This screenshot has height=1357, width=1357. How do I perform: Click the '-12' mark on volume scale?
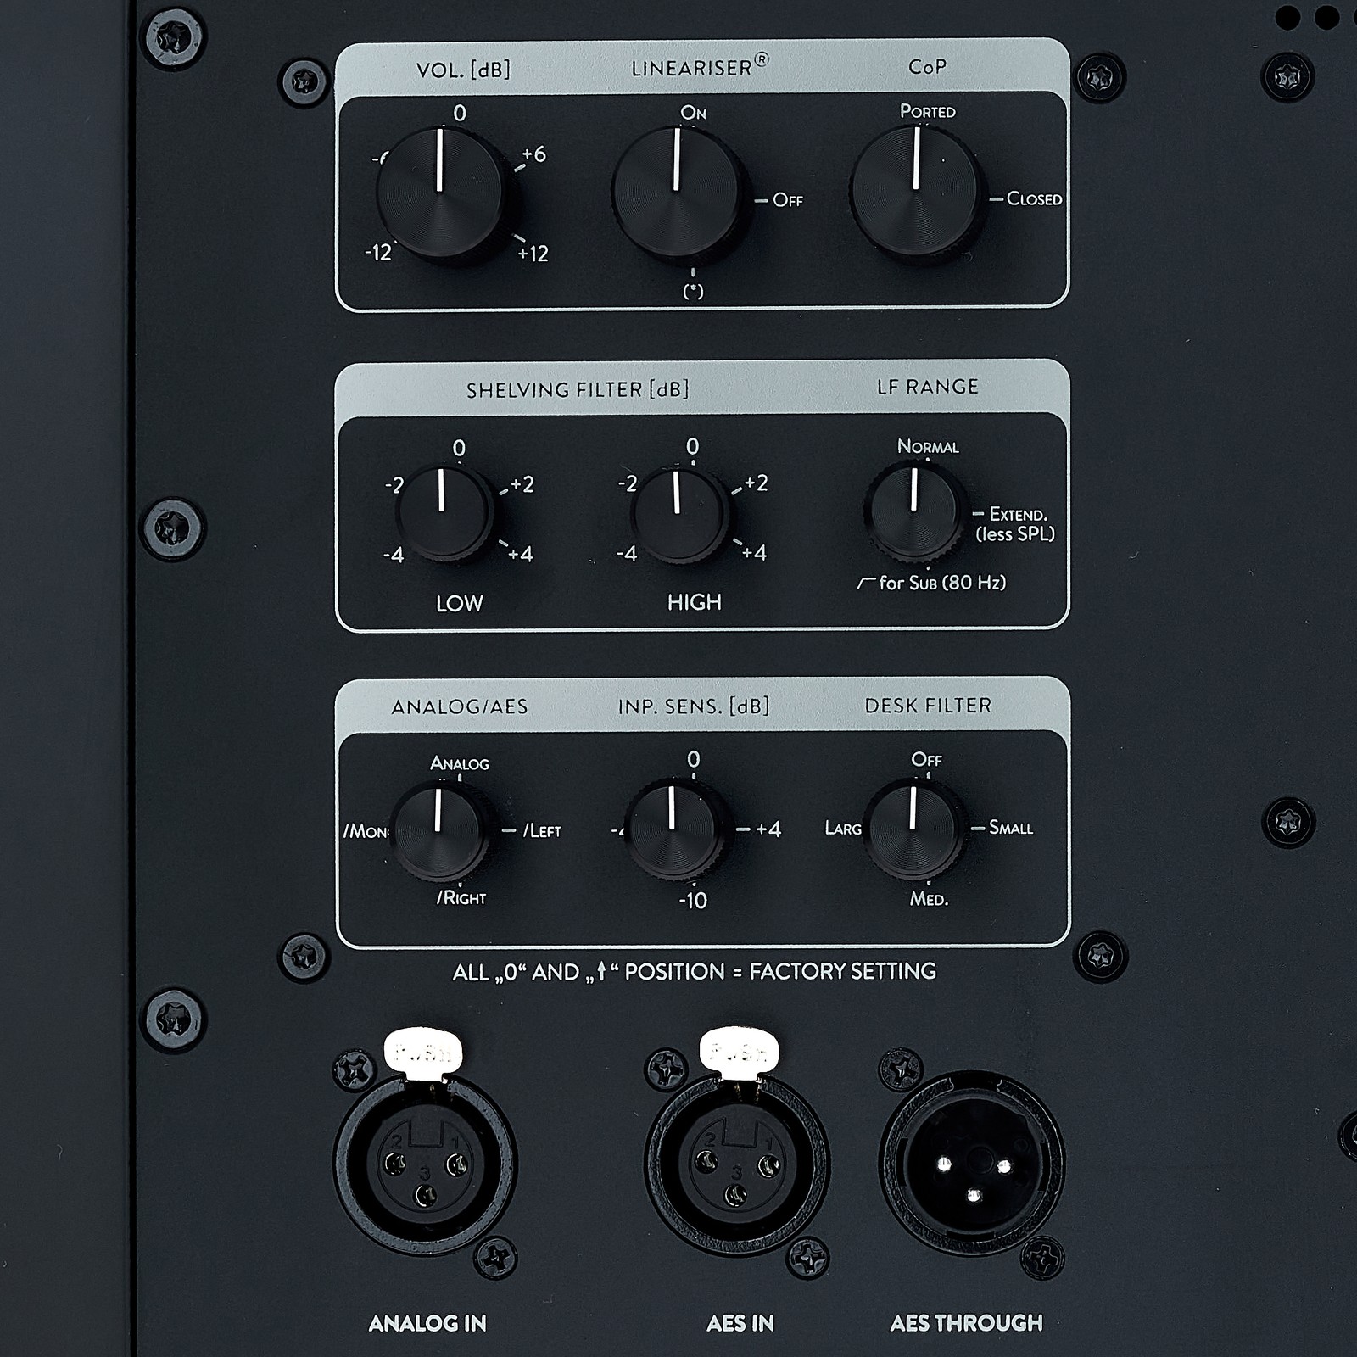point(378,252)
